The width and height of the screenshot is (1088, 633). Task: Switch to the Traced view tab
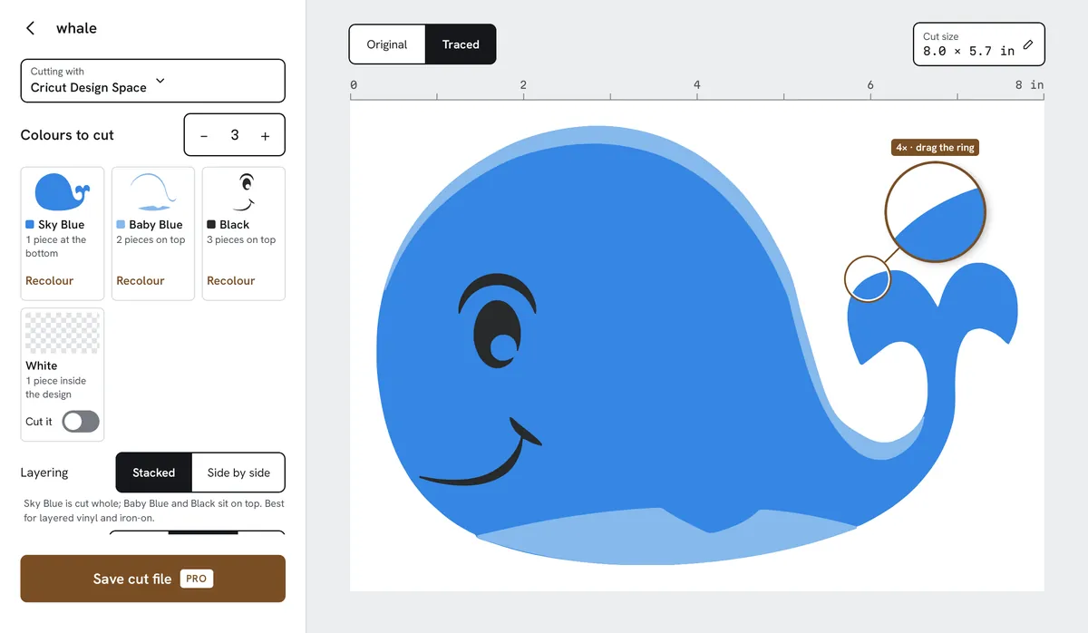click(x=461, y=44)
